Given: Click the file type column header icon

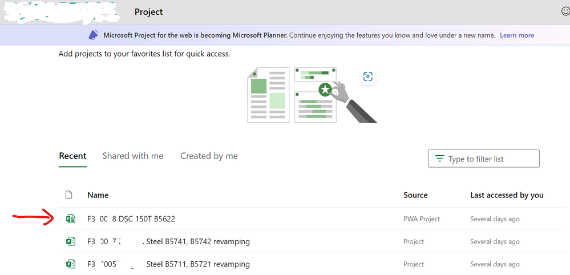Looking at the screenshot, I should tap(68, 195).
